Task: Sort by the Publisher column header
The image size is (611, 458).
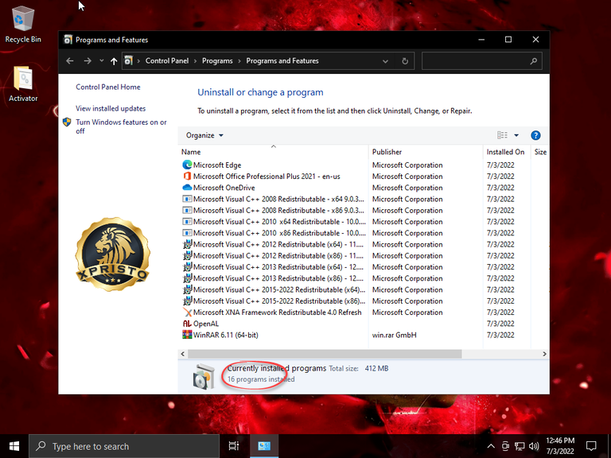Action: pyautogui.click(x=426, y=152)
